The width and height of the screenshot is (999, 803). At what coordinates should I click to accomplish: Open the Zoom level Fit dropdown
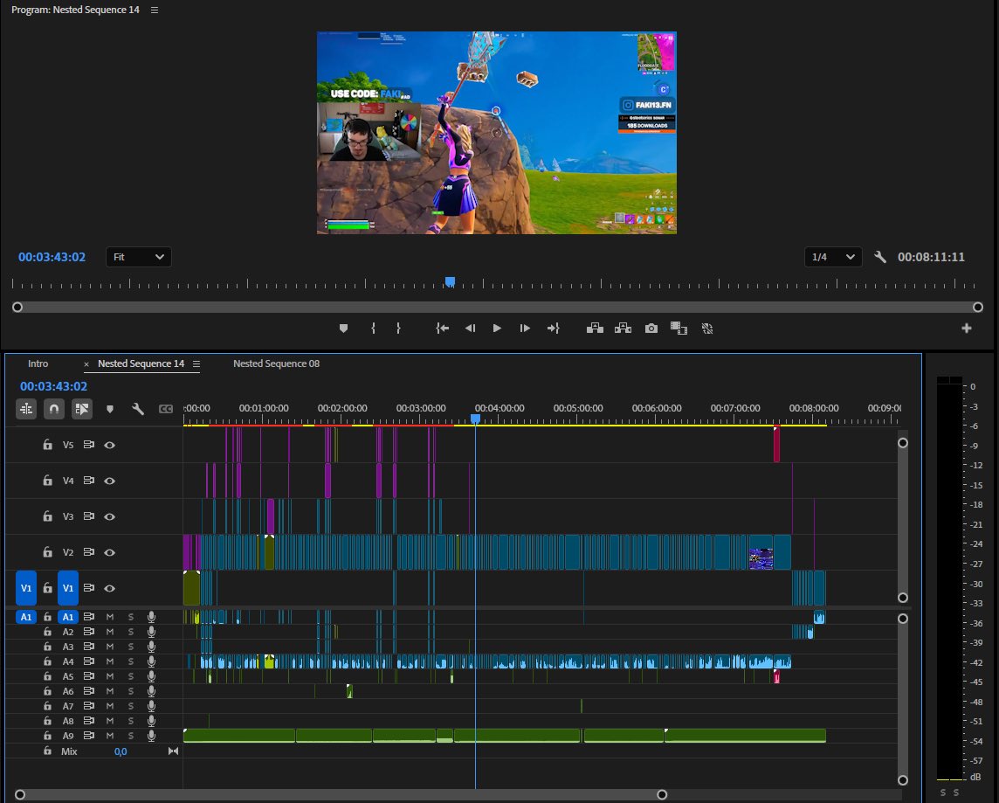pos(138,257)
